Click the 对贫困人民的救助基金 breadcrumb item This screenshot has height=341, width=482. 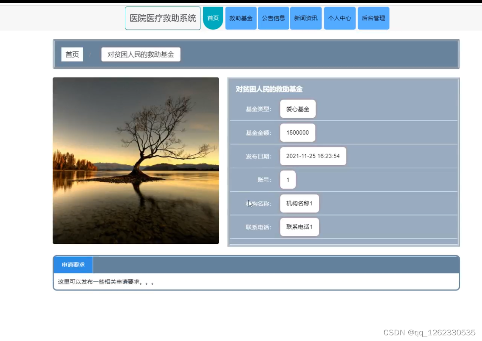coord(141,55)
